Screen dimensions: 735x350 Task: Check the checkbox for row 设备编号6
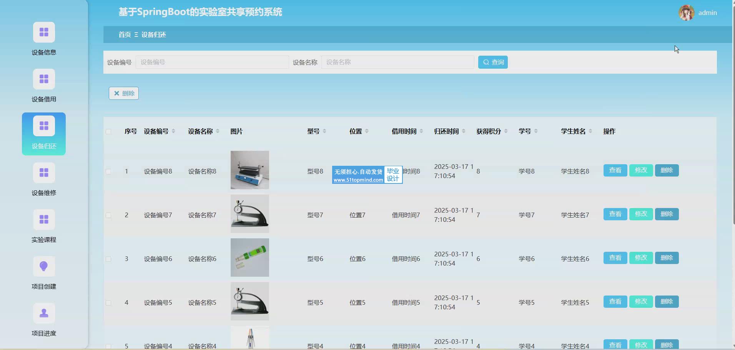[108, 259]
